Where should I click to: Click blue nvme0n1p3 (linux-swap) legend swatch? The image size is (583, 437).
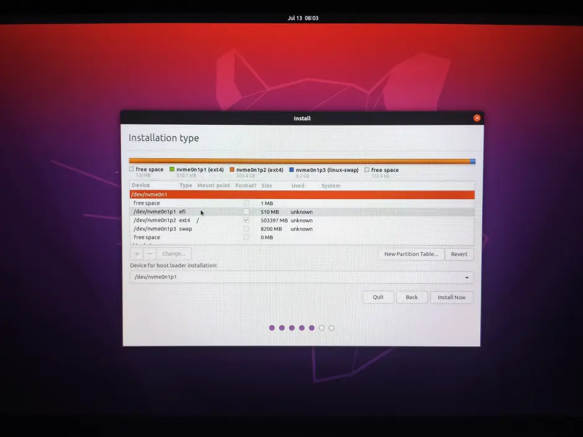pos(291,170)
